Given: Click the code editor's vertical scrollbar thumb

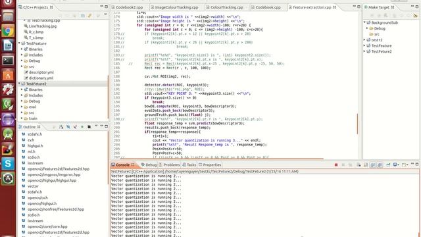Looking at the screenshot, I should (x=357, y=124).
